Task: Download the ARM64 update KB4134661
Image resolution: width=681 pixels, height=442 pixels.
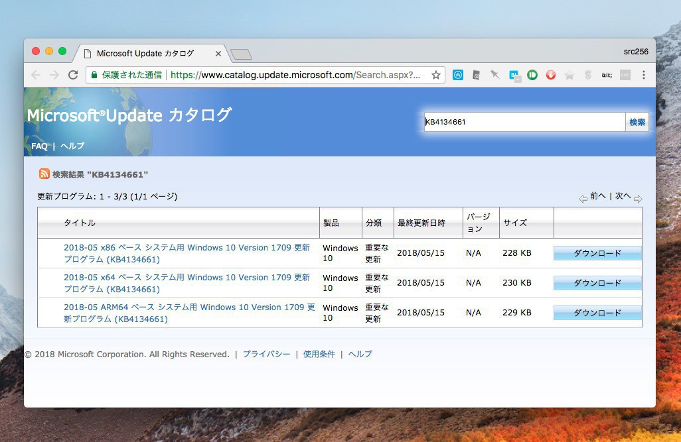Action: 597,313
